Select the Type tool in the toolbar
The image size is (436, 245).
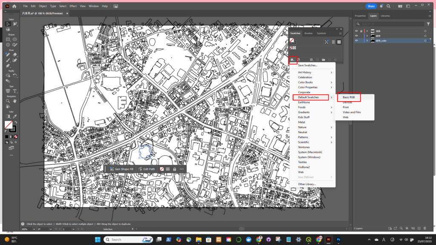(15, 91)
